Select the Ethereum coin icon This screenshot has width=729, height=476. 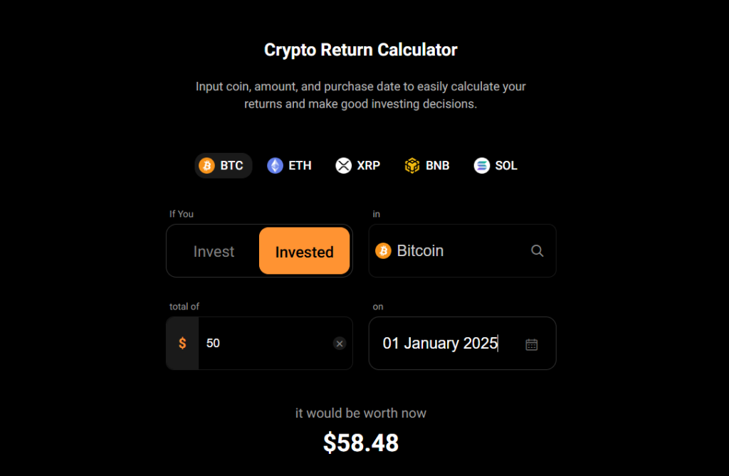coord(274,165)
